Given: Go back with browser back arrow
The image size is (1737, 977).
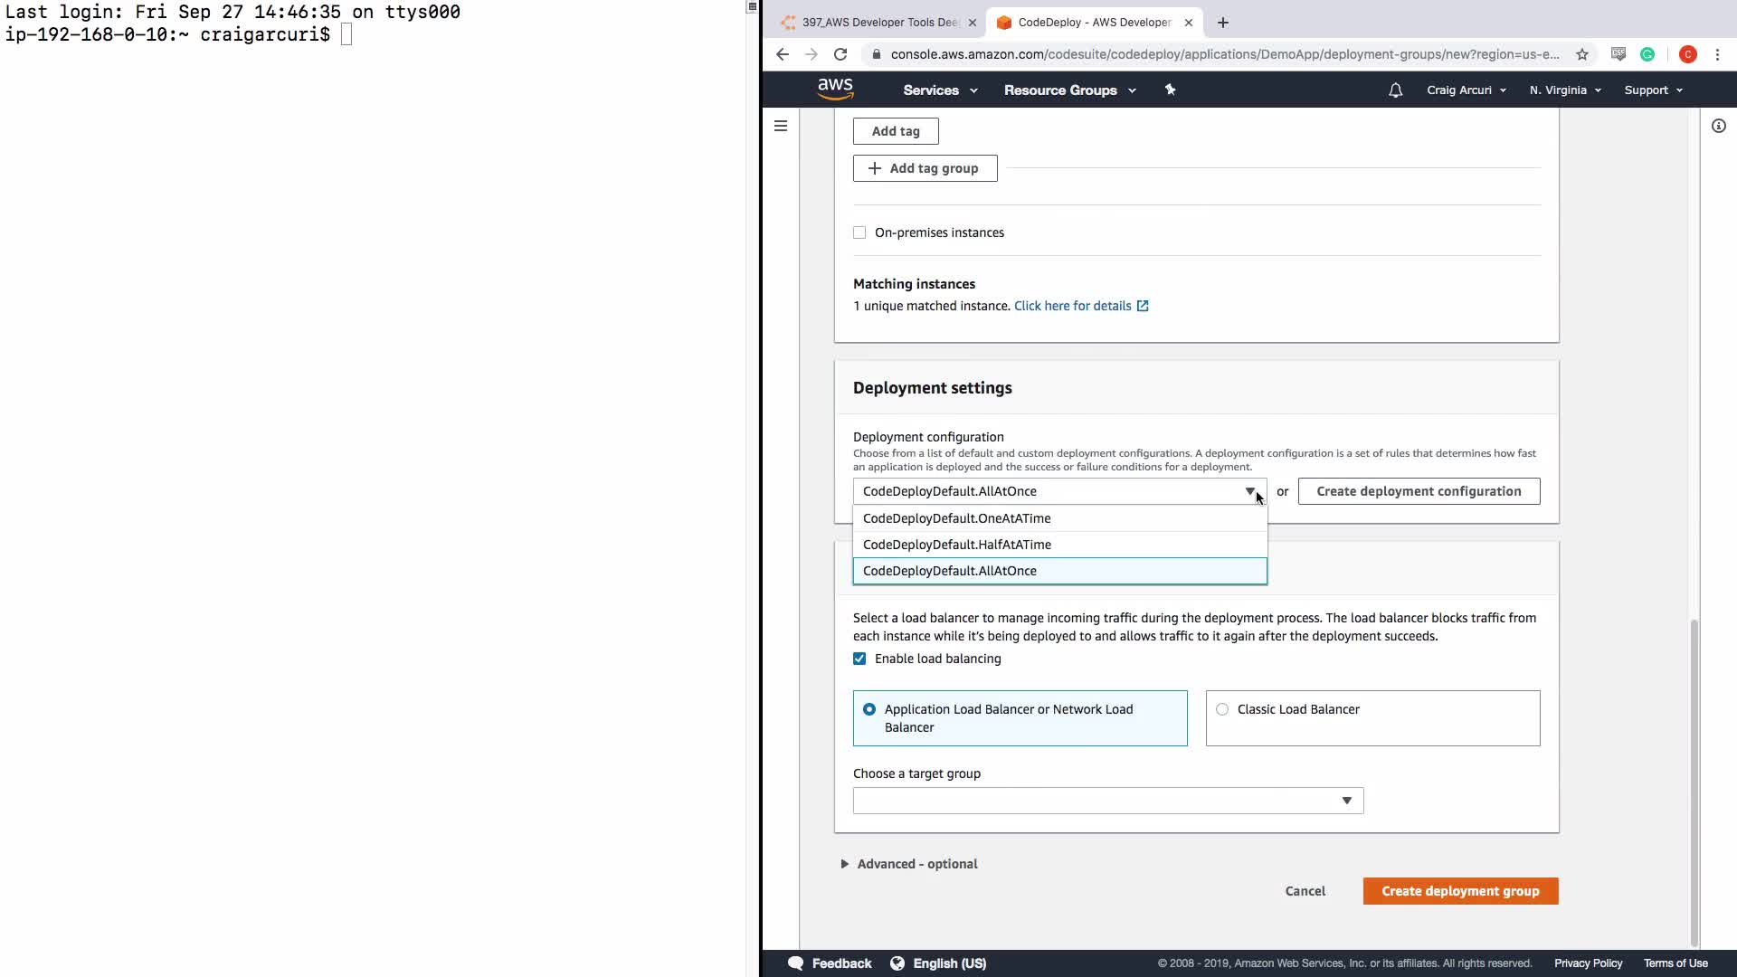Looking at the screenshot, I should [x=783, y=54].
